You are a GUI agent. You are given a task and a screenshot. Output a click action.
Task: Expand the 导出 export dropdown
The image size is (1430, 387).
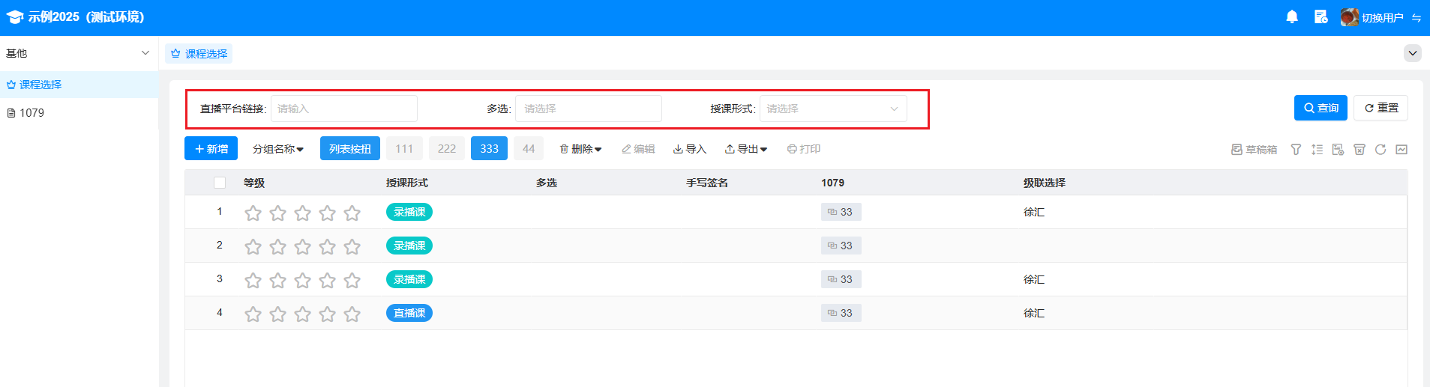[x=745, y=149]
